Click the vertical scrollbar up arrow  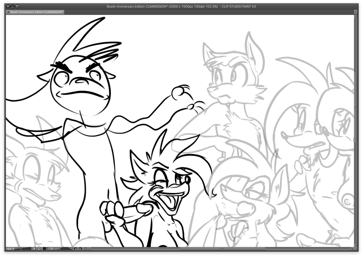point(356,16)
